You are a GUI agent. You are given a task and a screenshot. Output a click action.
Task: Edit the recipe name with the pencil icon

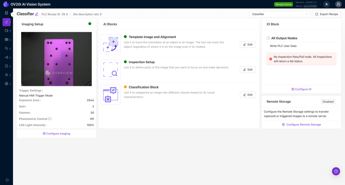tap(37, 13)
